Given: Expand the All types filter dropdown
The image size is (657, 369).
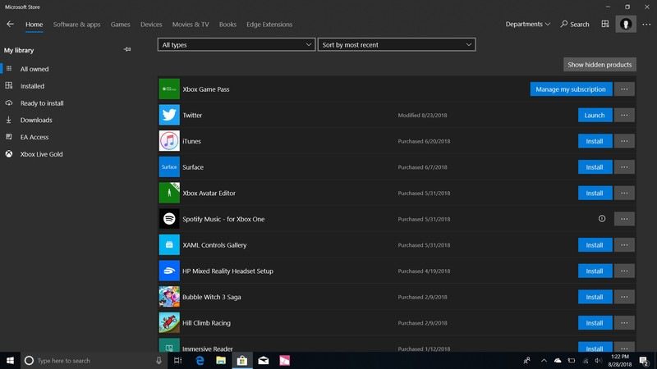Looking at the screenshot, I should click(x=237, y=44).
